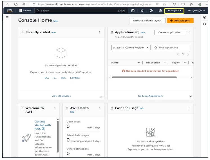210x160 pixels.
Task: Open TEST_AWS_ST account menu
Action: click(x=196, y=10)
